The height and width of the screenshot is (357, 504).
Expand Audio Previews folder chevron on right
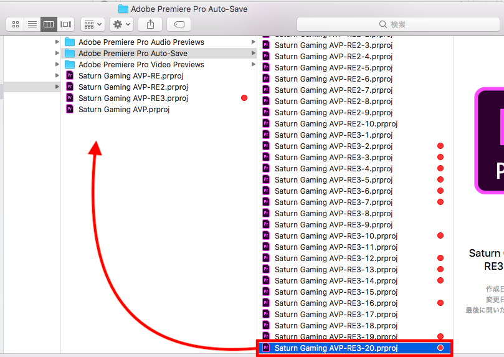click(254, 42)
